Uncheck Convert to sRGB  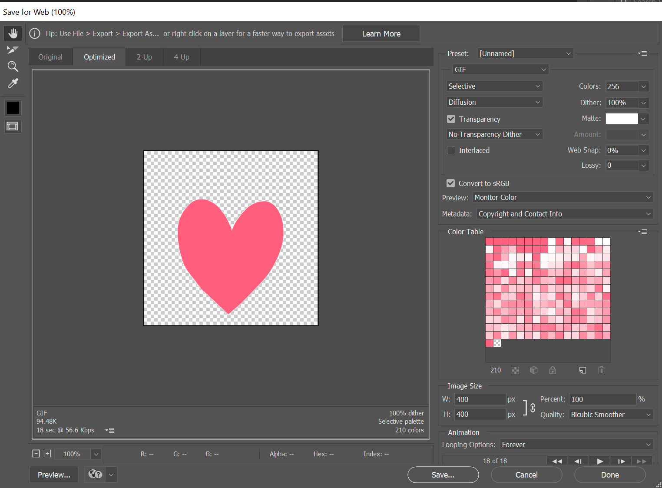click(450, 183)
